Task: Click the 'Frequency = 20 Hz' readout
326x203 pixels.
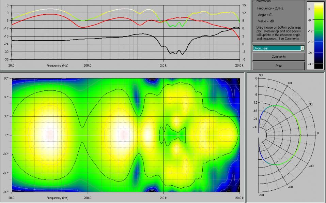Action: click(x=270, y=8)
